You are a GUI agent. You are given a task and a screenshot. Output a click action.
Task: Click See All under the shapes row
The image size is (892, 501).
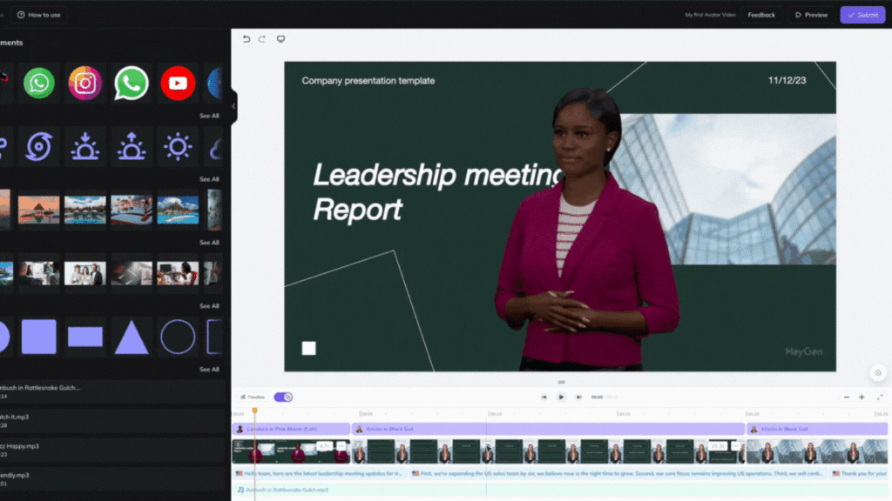pyautogui.click(x=209, y=370)
